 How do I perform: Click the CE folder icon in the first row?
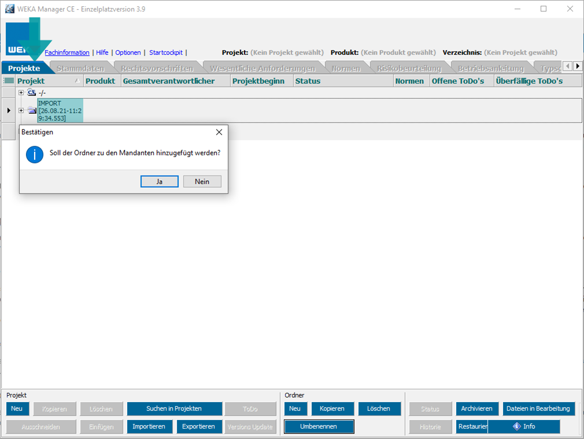tap(32, 92)
